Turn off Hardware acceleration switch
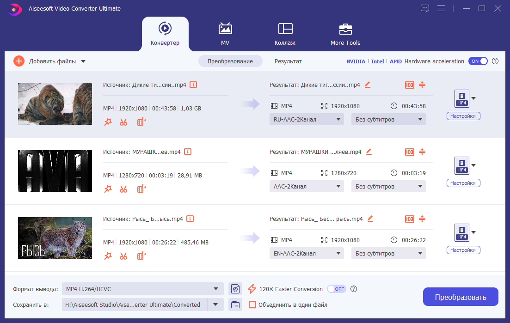The image size is (510, 323). coord(478,61)
